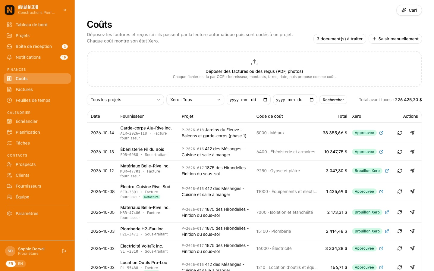Open calendar picker of the second date field
Image resolution: width=434 pixels, height=271 pixels.
(312, 100)
